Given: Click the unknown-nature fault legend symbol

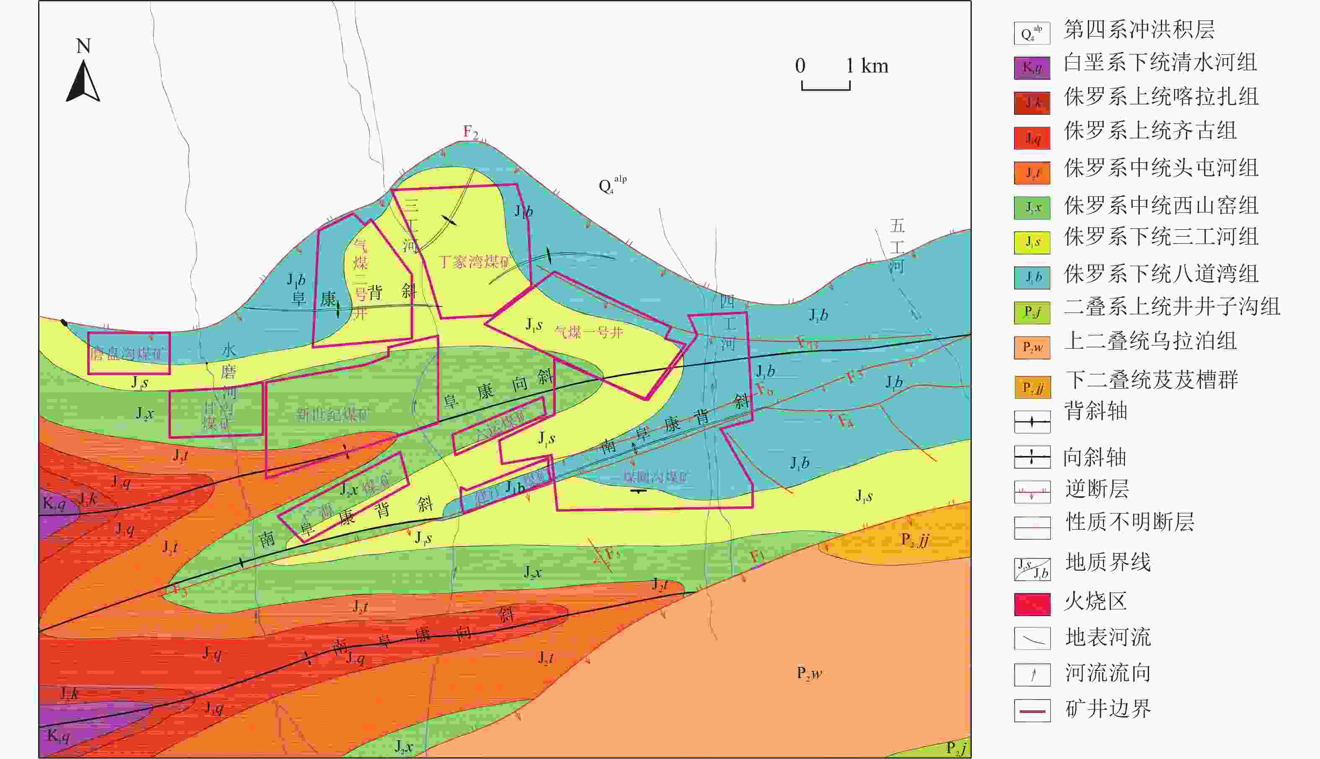Looking at the screenshot, I should (x=1032, y=528).
